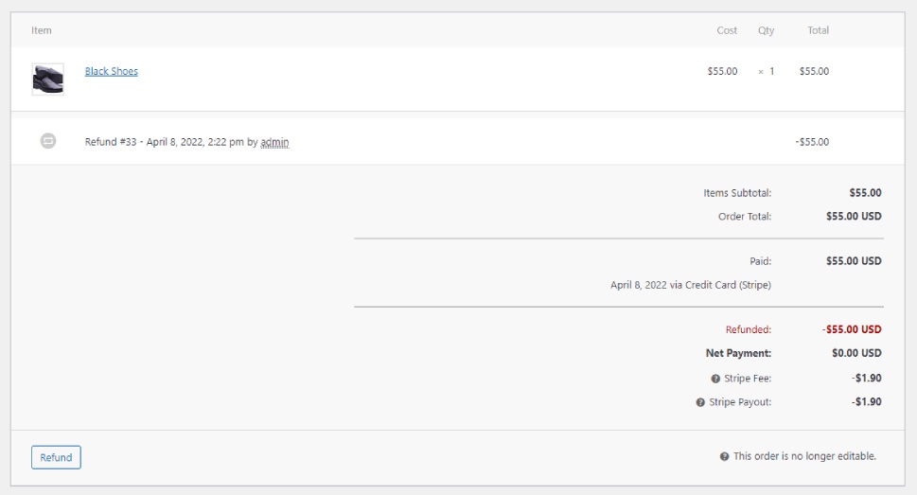Click 'April 8, 2022 via Credit Card (Stripe)' text
917x495 pixels.
691,285
